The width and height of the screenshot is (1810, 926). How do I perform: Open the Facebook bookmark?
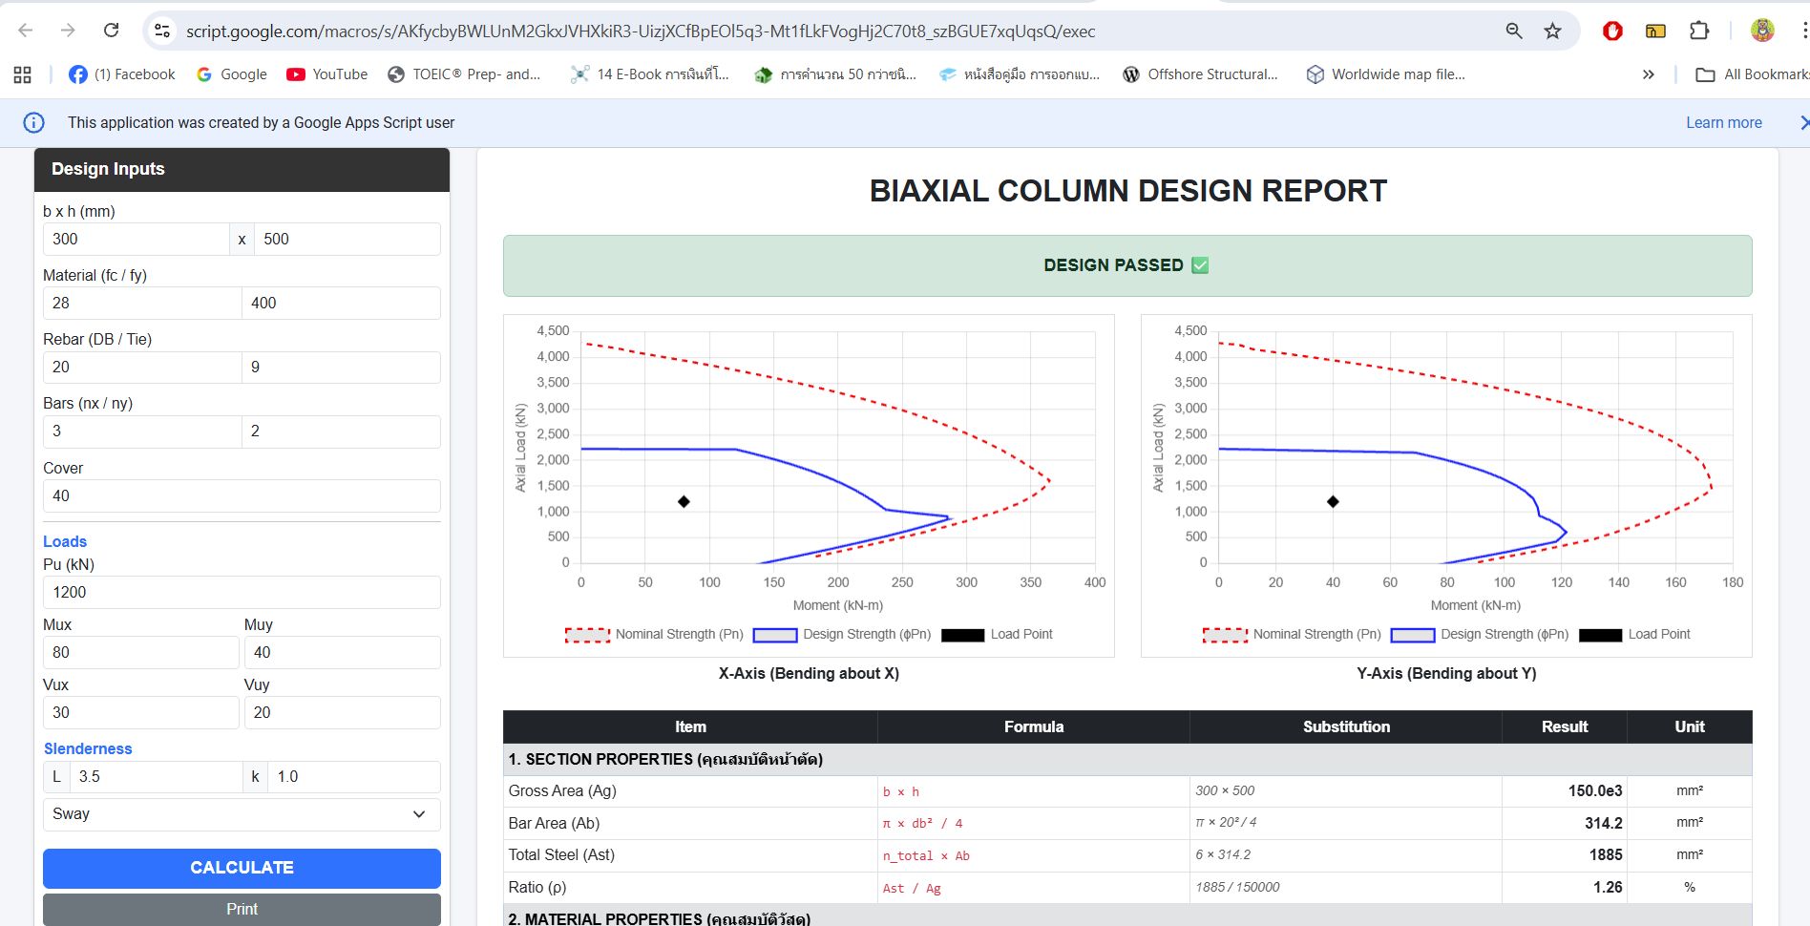coord(122,74)
